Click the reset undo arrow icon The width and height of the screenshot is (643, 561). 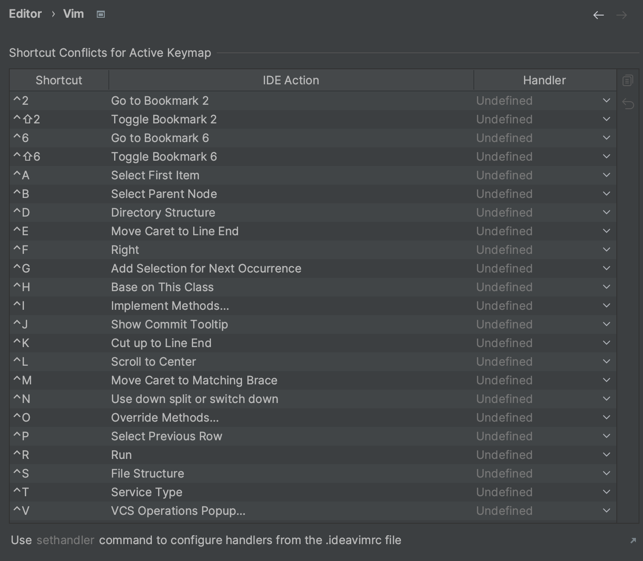pyautogui.click(x=628, y=104)
